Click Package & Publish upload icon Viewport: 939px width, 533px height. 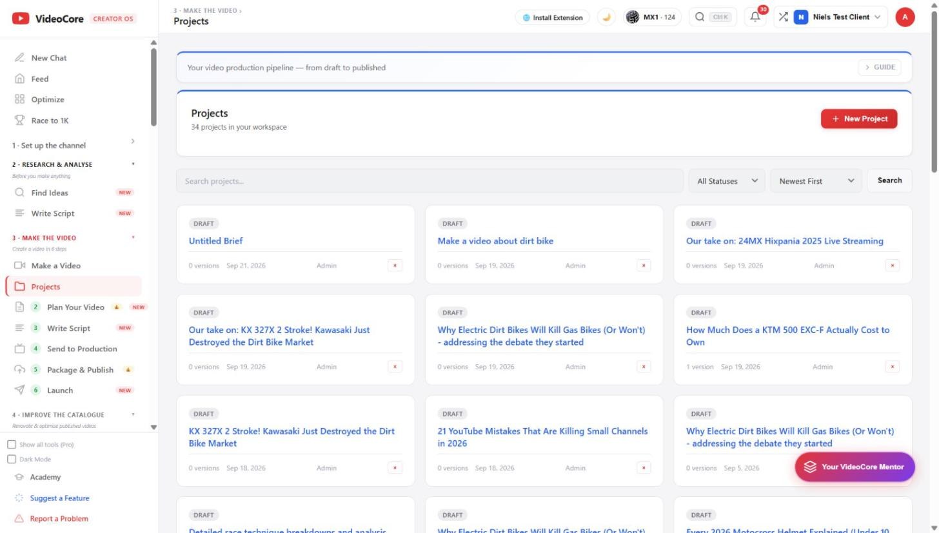click(x=19, y=370)
